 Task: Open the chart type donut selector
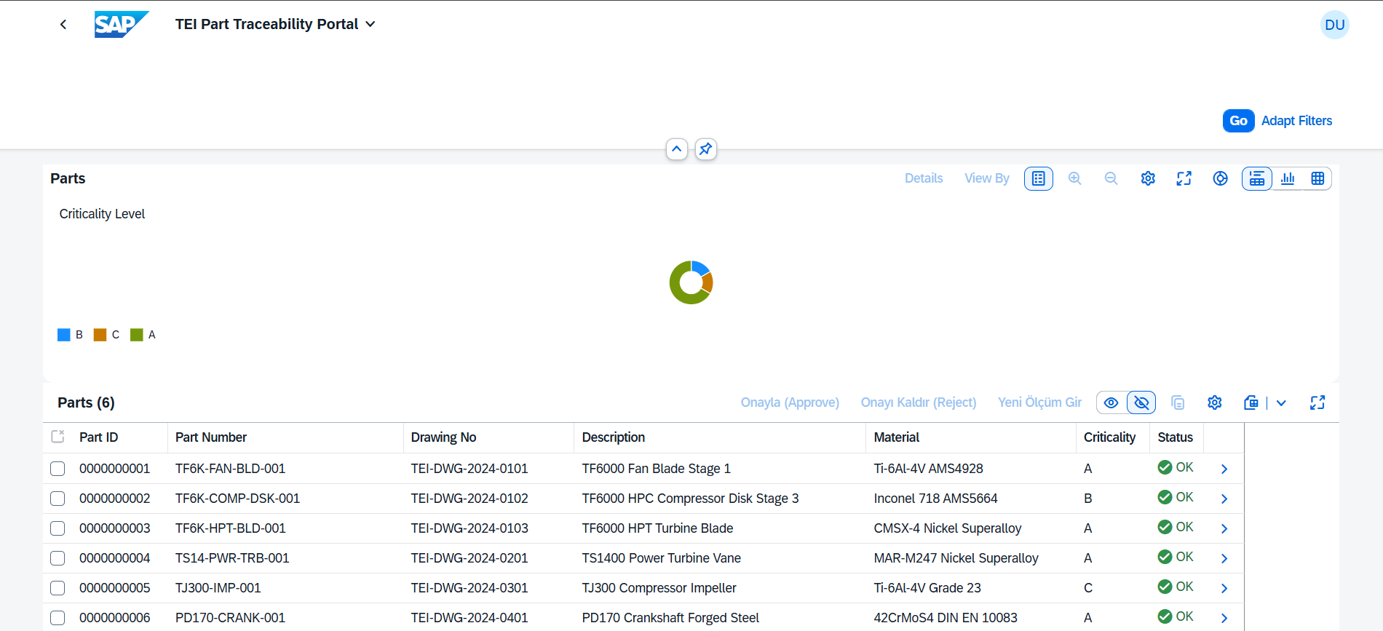[1221, 178]
